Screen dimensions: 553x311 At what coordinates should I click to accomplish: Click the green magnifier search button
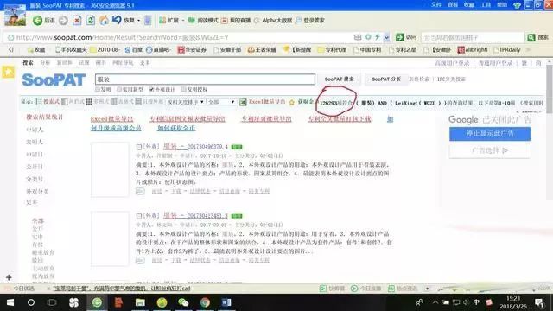pos(531,37)
